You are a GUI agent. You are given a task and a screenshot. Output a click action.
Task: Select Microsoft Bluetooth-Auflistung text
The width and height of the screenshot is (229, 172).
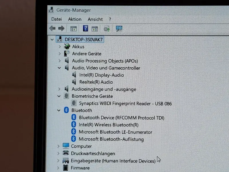[x=111, y=139]
